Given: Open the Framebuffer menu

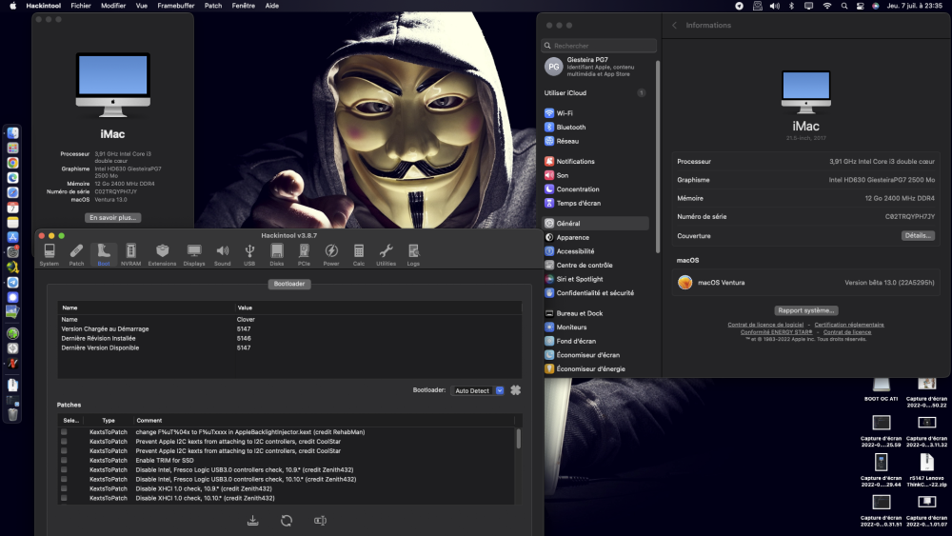Looking at the screenshot, I should (x=176, y=6).
